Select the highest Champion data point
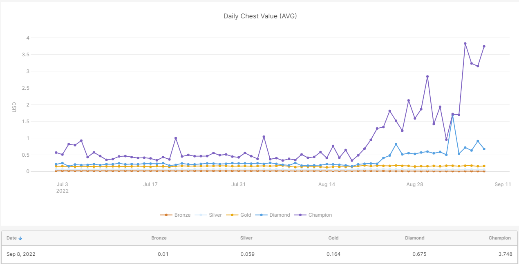The image size is (519, 264). point(465,44)
